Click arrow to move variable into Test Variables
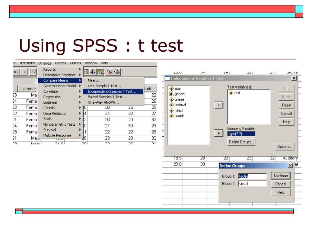 [218, 105]
